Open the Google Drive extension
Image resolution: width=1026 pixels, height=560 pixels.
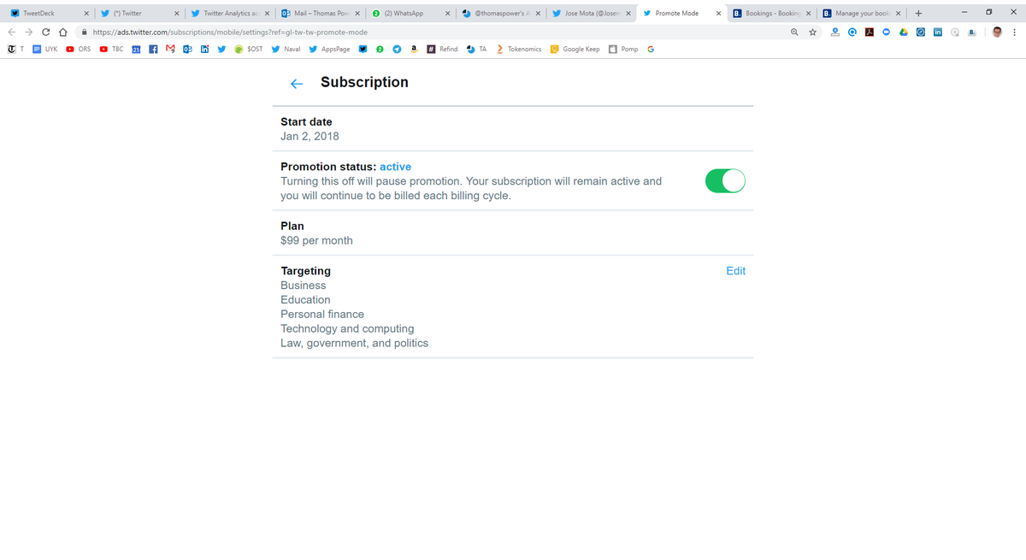[903, 32]
